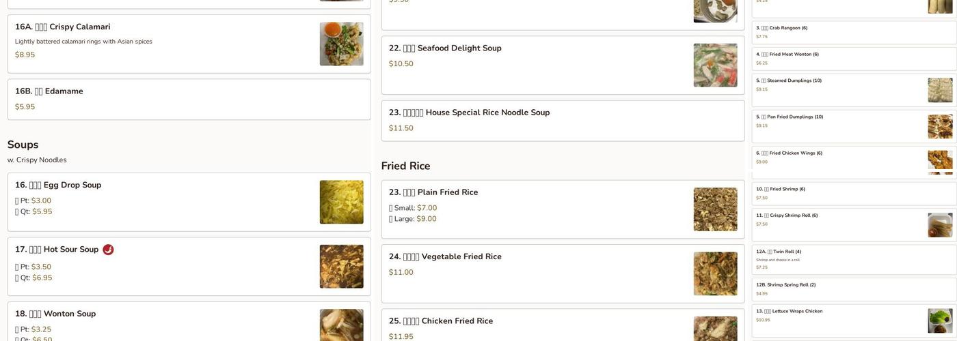Open the Wonton Soup thumbnail image

point(341,325)
